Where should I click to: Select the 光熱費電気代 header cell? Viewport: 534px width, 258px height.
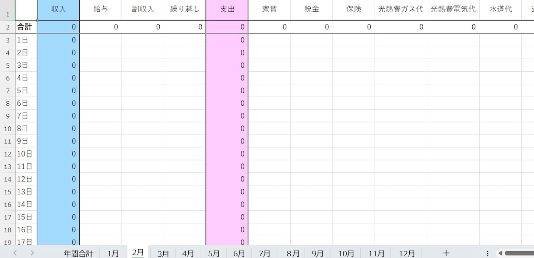453,10
